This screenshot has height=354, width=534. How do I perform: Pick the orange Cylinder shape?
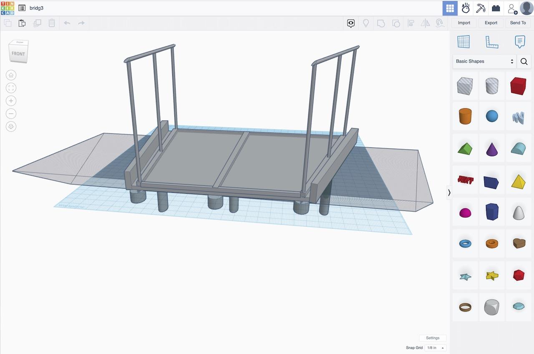point(465,116)
